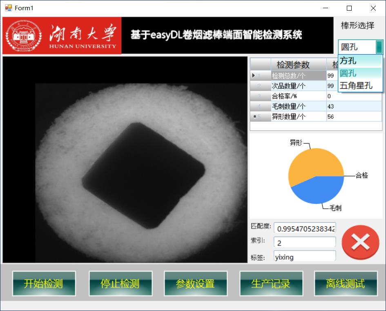Open 生产记录 button

271,284
